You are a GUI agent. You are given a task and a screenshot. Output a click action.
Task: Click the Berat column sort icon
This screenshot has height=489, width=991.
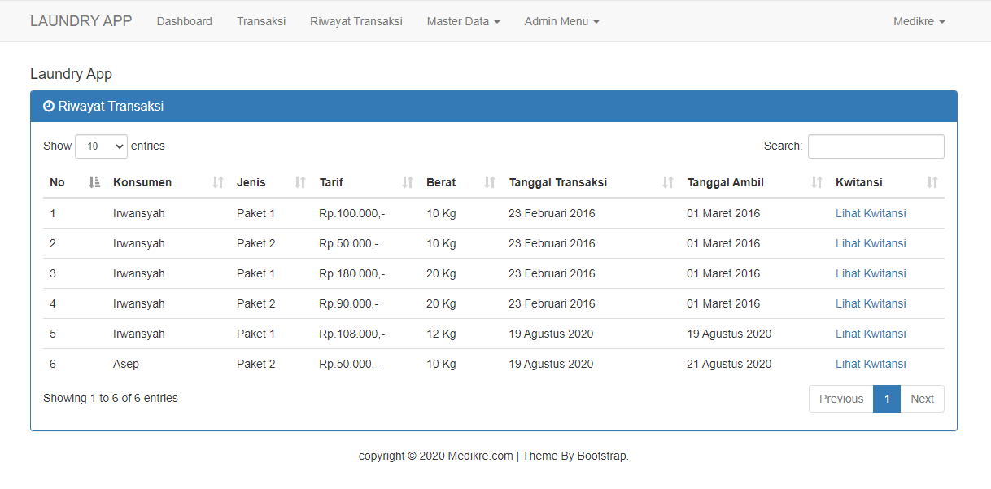click(489, 182)
